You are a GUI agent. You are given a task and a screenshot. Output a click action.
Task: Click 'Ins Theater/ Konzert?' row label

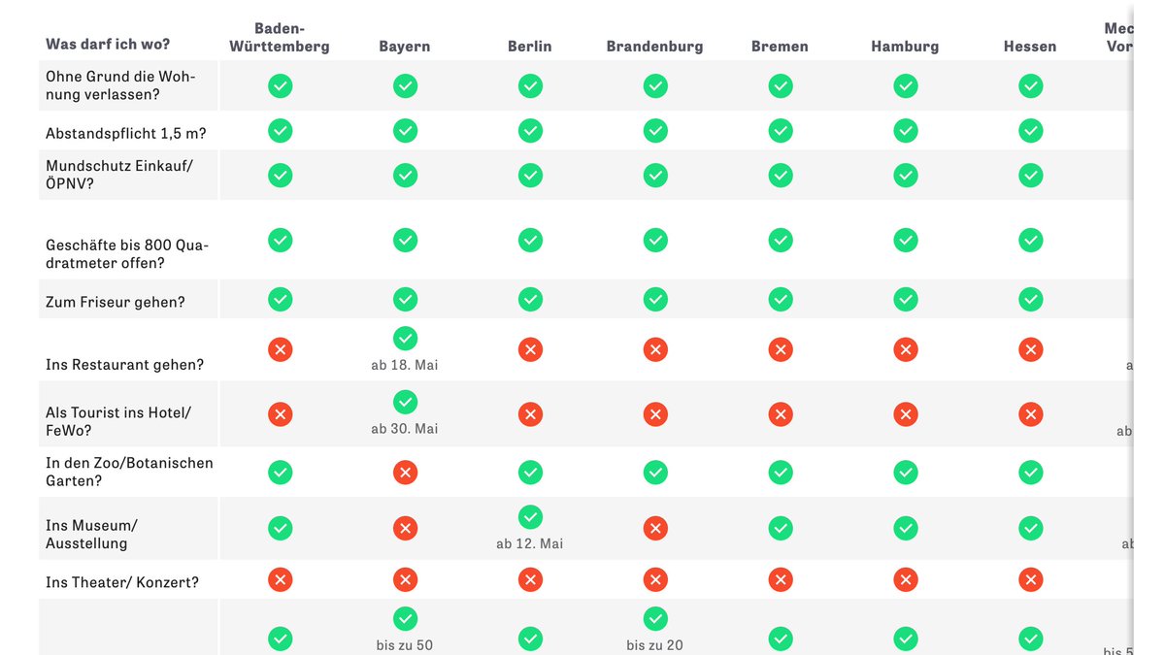pyautogui.click(x=121, y=582)
